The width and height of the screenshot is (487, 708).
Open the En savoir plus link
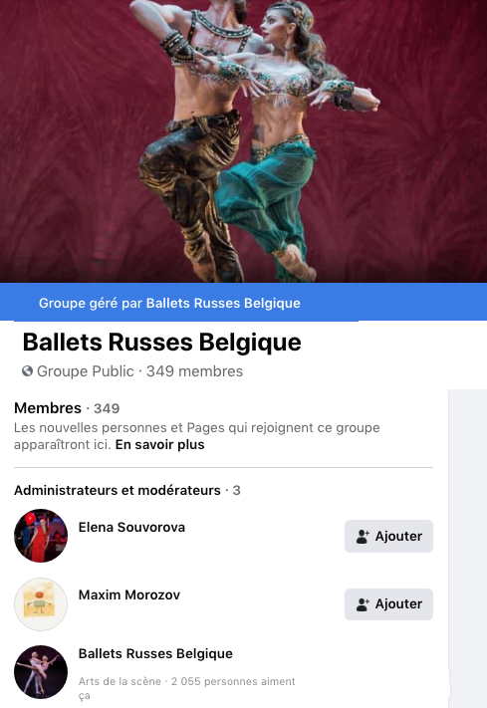click(x=160, y=445)
